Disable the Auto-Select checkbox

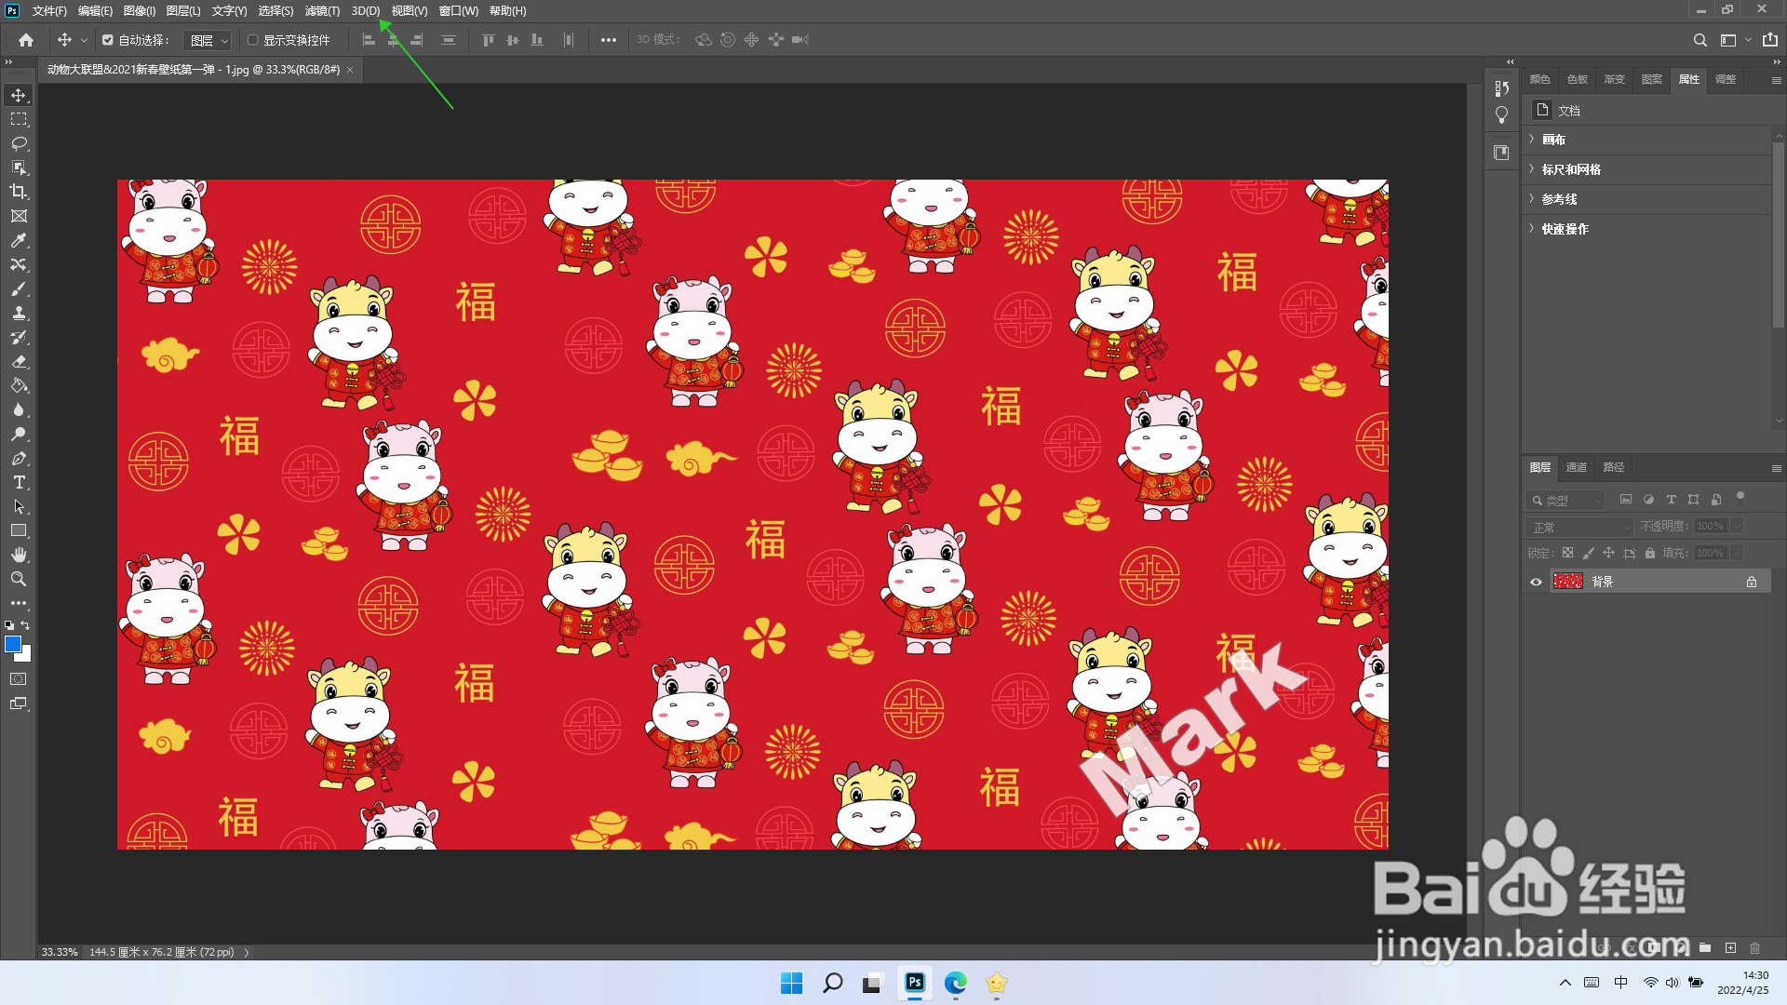[x=108, y=40]
